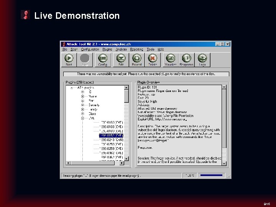This screenshot has width=276, height=207.
Task: Select the ATK plugins tree label
Action: point(86,88)
